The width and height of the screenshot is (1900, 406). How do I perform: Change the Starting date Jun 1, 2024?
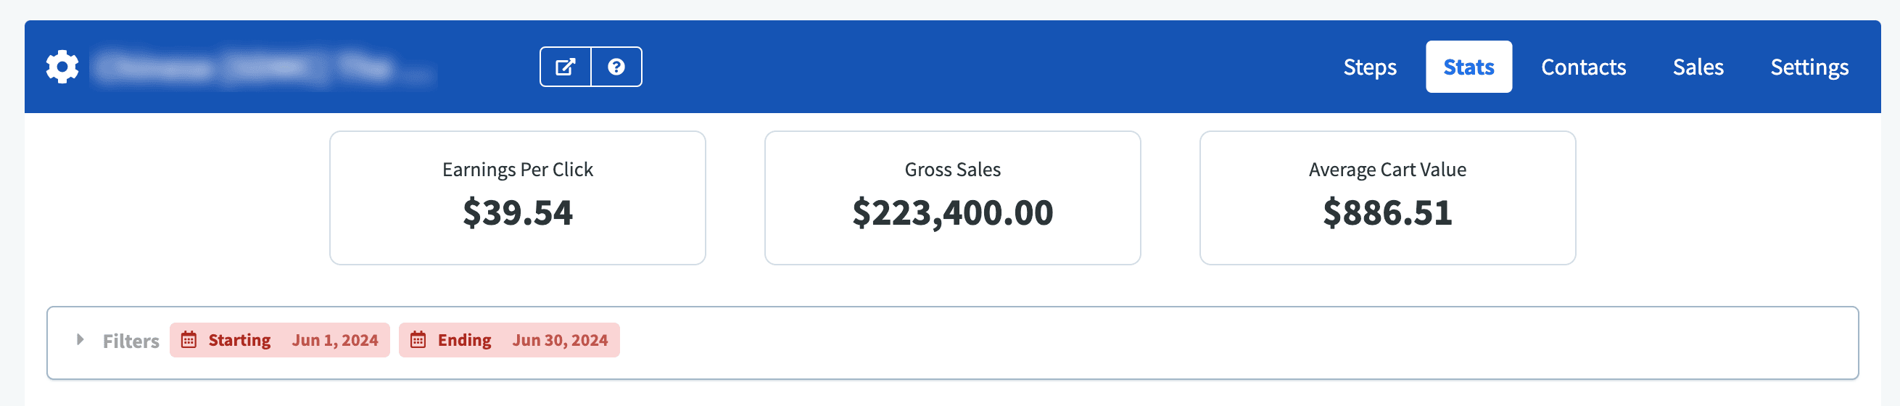pos(335,340)
